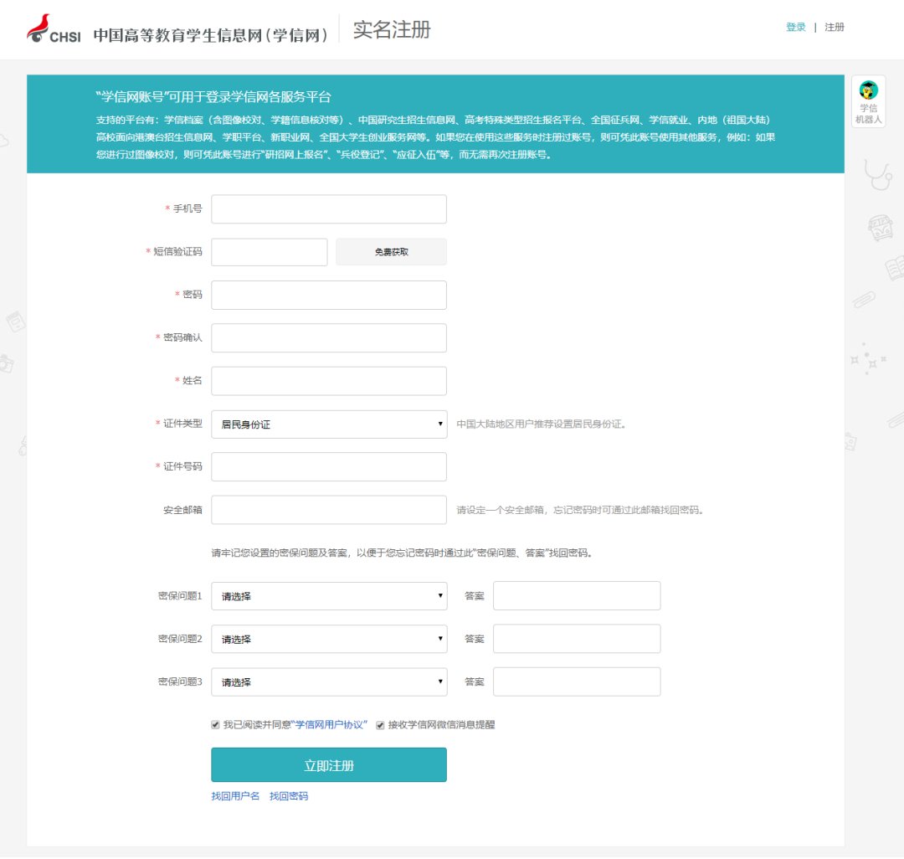Image resolution: width=904 pixels, height=859 pixels.
Task: Click the 注册 link in header
Action: click(x=835, y=27)
